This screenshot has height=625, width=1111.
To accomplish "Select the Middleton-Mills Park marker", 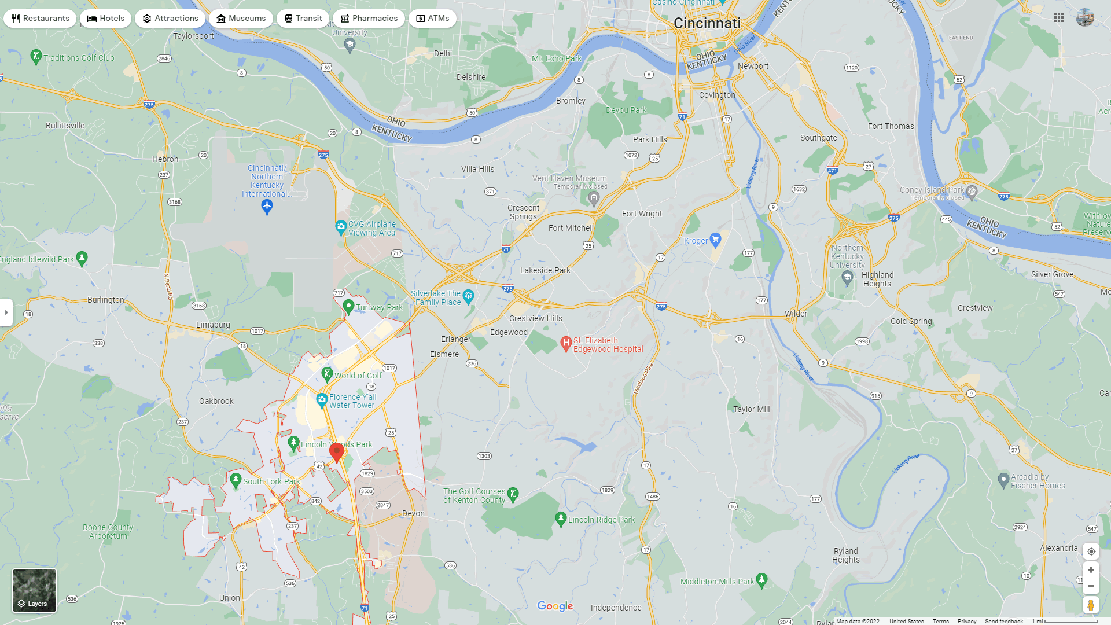I will (761, 580).
